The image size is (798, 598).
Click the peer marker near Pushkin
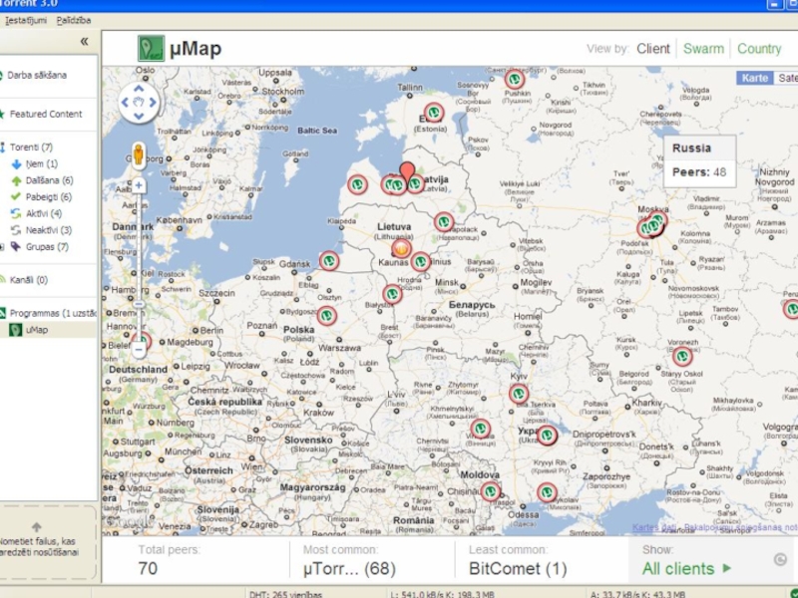(515, 80)
